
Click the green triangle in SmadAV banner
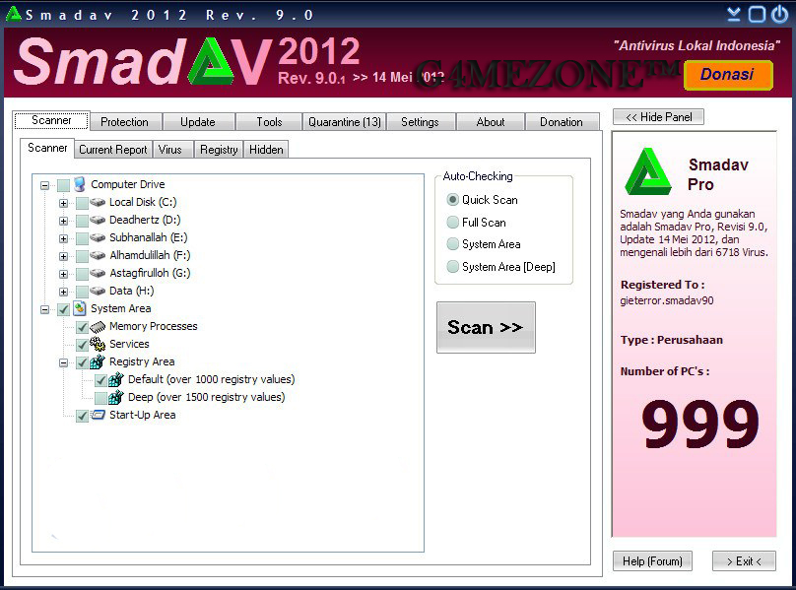211,62
